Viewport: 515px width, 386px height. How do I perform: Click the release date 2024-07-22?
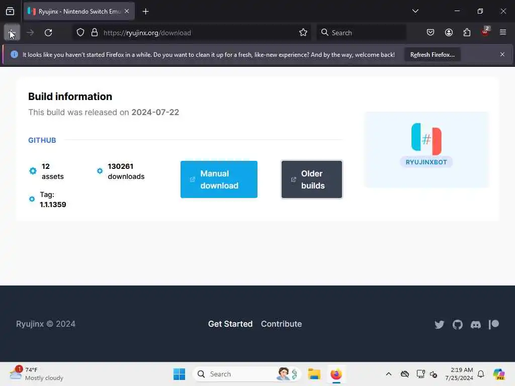155,112
